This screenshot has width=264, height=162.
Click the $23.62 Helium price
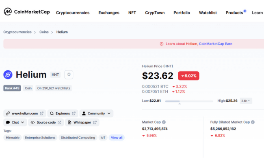coord(158,76)
